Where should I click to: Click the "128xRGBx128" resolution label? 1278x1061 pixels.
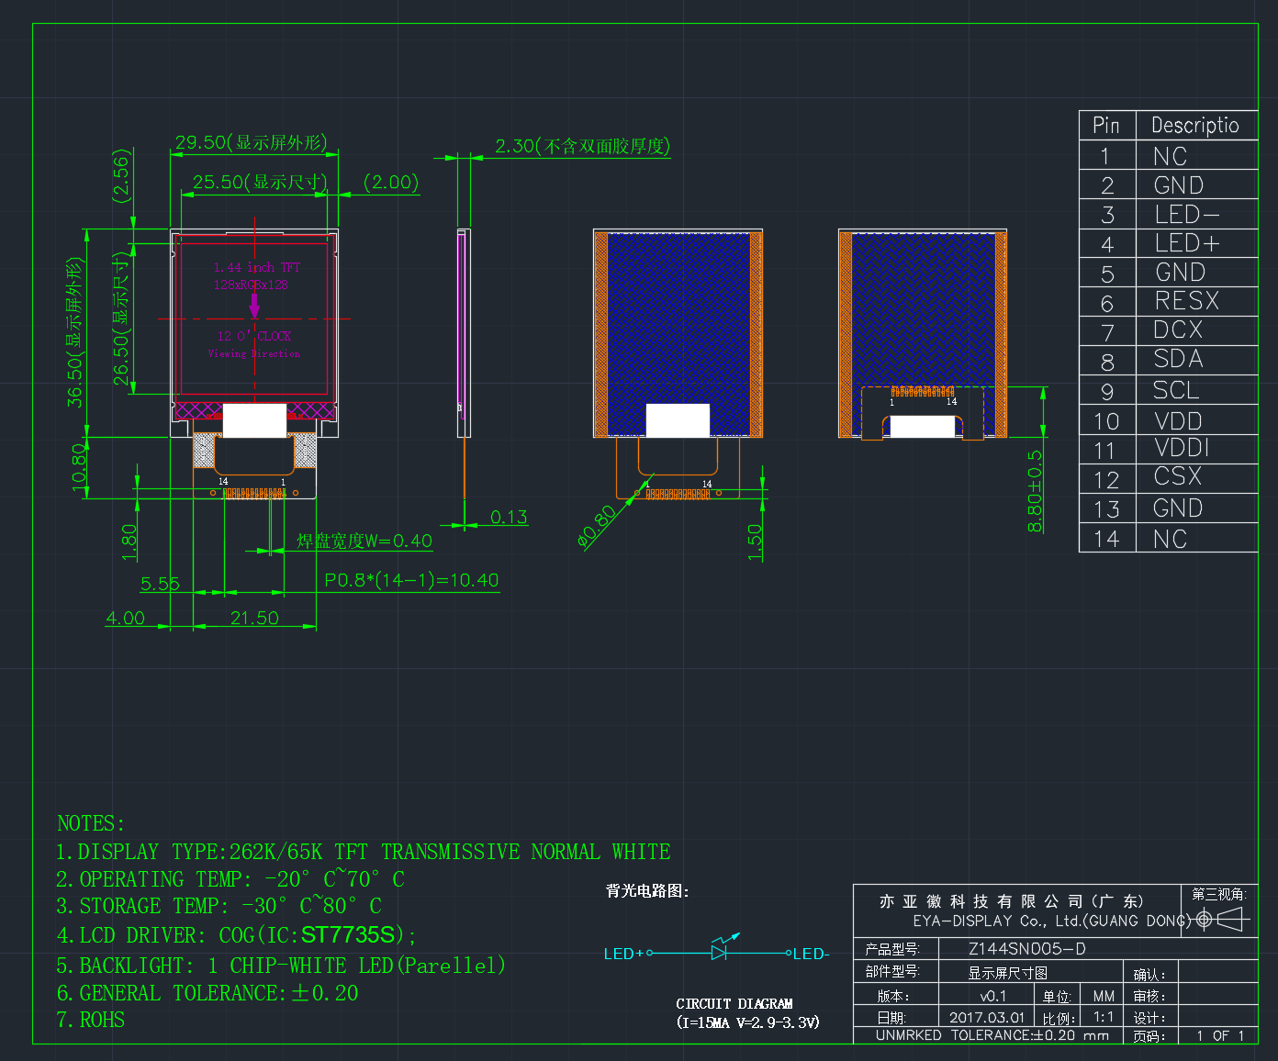point(251,285)
